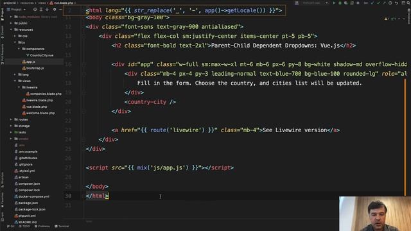The height and width of the screenshot is (231, 411).
Task: Click the country-city tag in the code
Action: point(150,102)
